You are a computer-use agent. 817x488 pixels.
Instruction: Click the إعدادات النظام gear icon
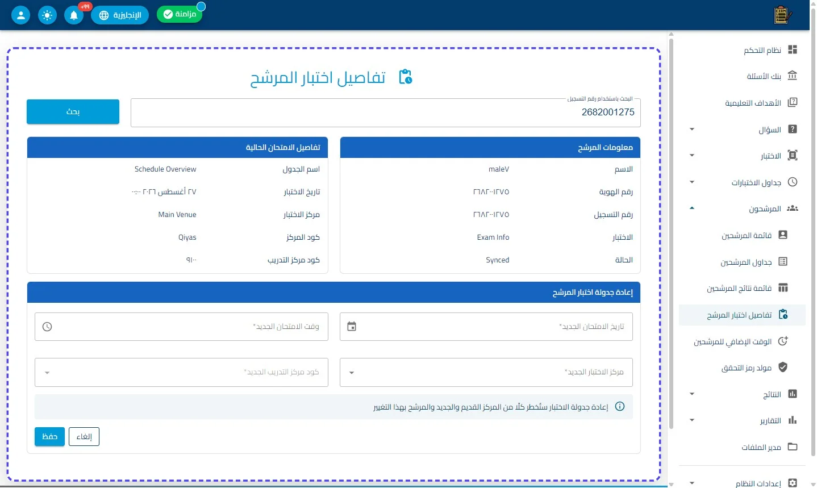(x=793, y=483)
